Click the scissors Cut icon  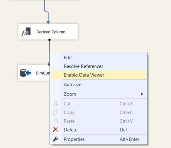(56, 104)
